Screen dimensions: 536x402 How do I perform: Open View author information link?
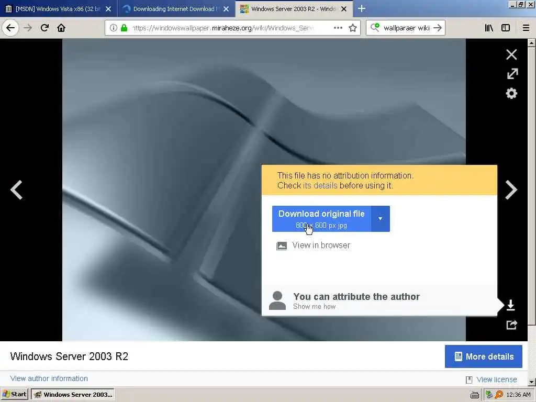pyautogui.click(x=49, y=378)
